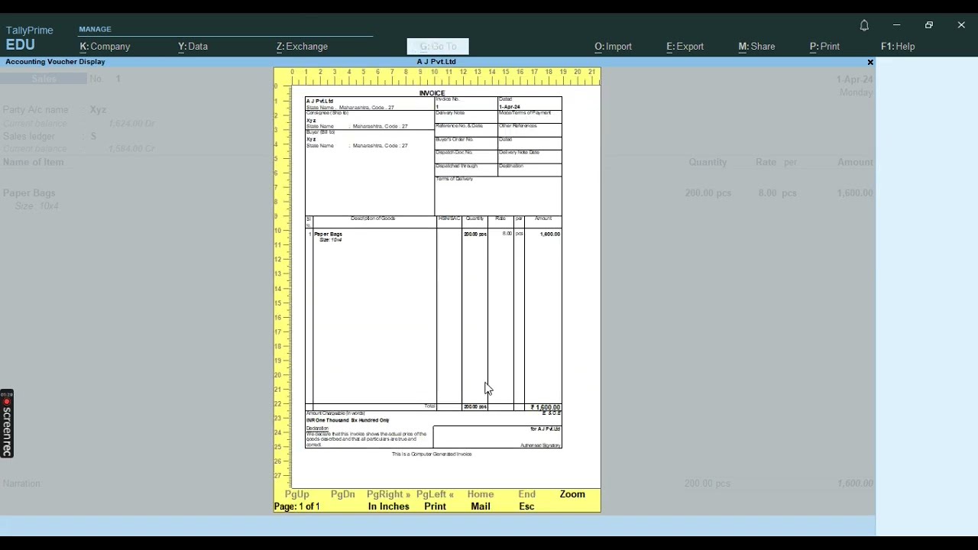Viewport: 978px width, 550px height.
Task: Click Home in preview footer
Action: 481,494
